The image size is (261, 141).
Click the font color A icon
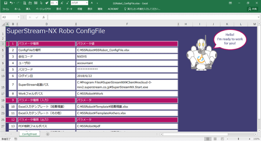(x=92, y=3)
